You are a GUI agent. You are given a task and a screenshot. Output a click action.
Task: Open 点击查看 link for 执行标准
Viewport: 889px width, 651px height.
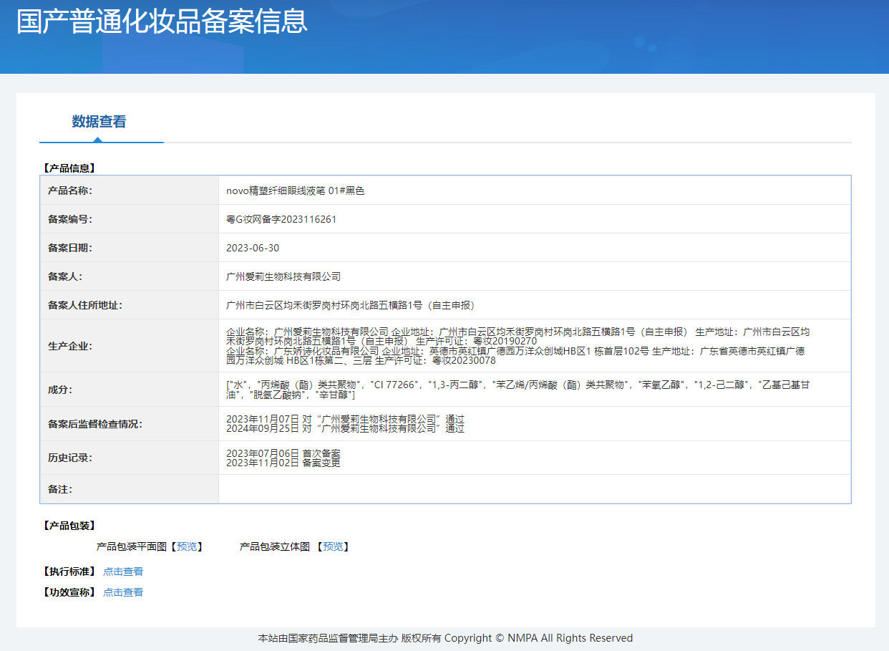point(123,572)
